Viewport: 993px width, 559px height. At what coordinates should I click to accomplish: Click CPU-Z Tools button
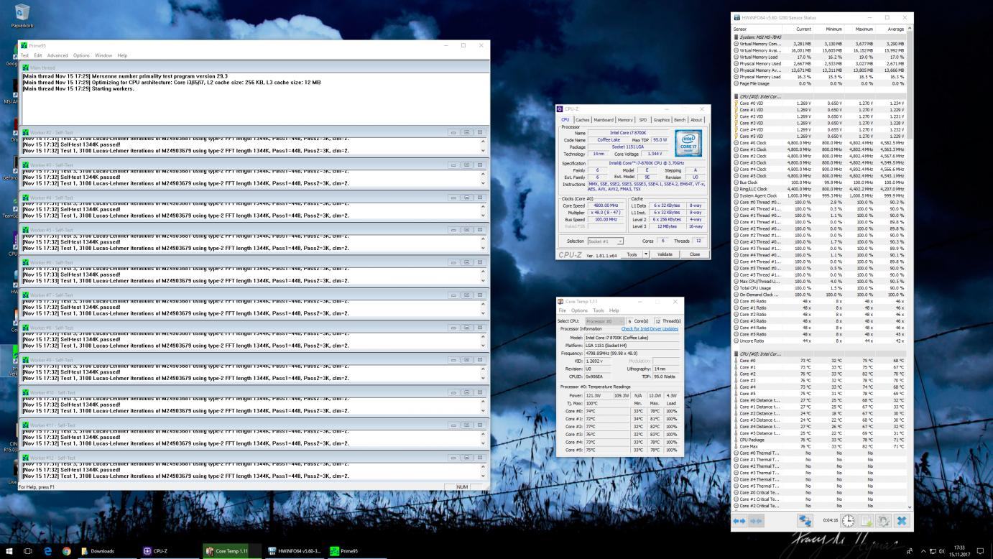click(x=632, y=254)
